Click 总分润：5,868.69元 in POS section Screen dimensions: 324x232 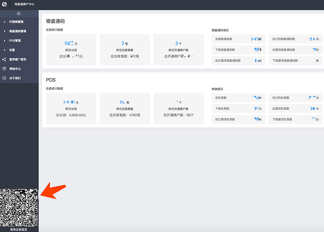coord(71,115)
